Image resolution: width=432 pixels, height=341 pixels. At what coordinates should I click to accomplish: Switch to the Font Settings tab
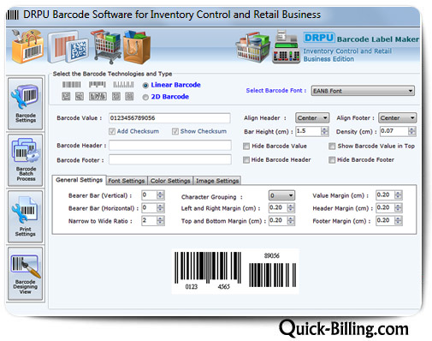(x=127, y=181)
